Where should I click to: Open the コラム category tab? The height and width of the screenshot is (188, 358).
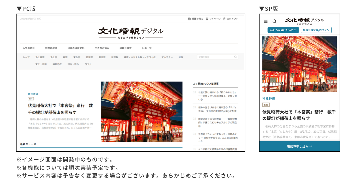pyautogui.click(x=88, y=64)
